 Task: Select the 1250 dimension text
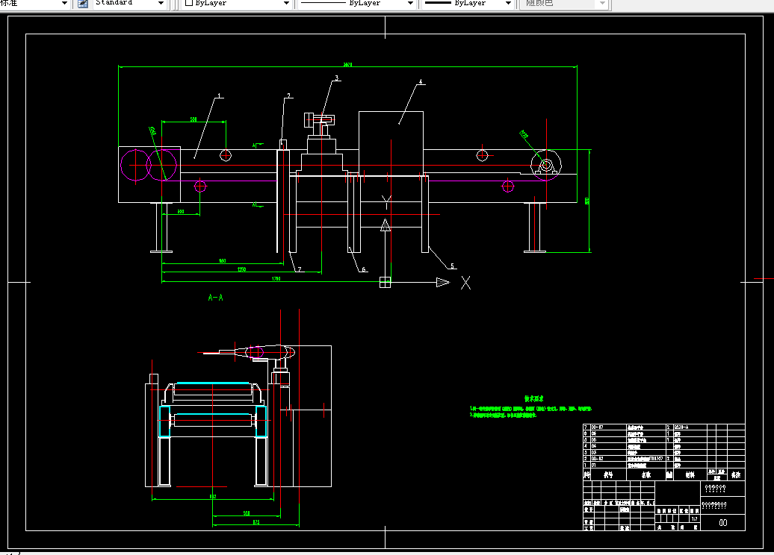(241, 269)
